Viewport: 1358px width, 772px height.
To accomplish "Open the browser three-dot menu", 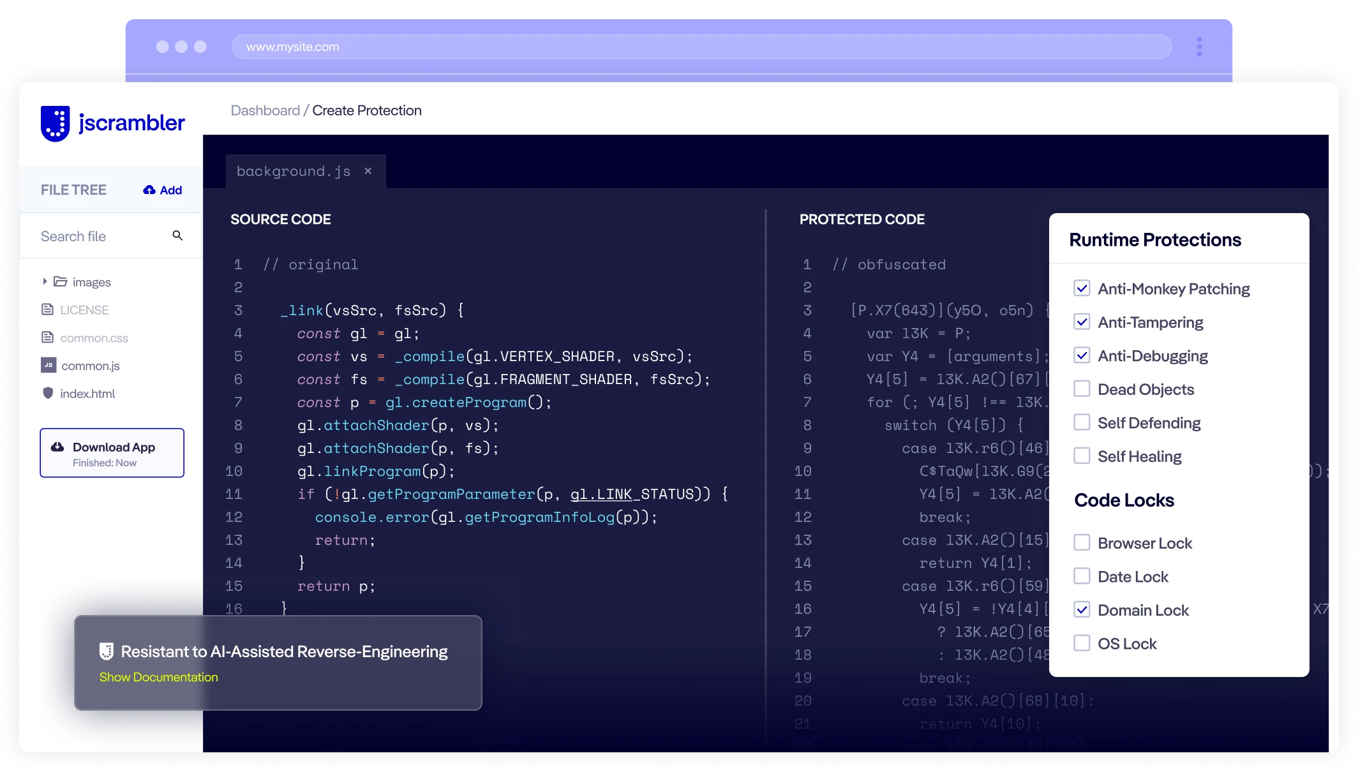I will [x=1199, y=47].
